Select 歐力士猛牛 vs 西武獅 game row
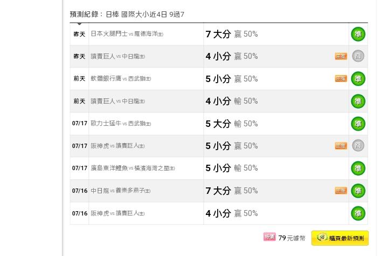The width and height of the screenshot is (388, 256). [x=219, y=124]
